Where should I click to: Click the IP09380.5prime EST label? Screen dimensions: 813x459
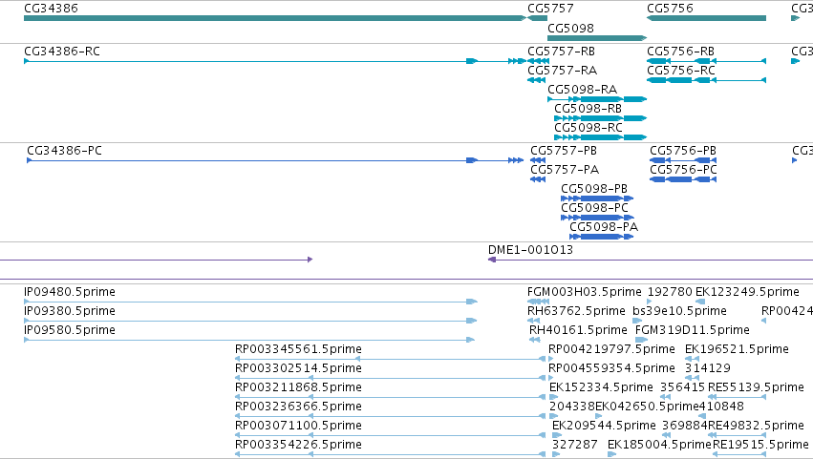[x=70, y=311]
